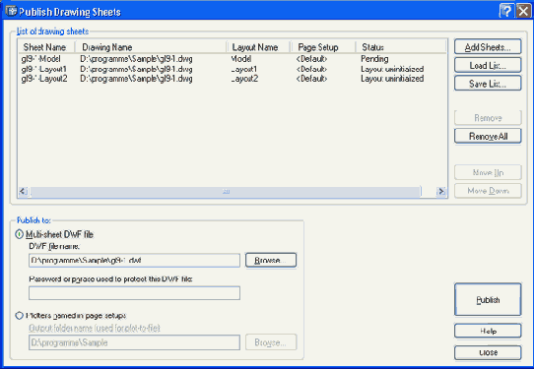The height and width of the screenshot is (369, 534).
Task: Click the title bar help question mark icon
Action: 506,11
